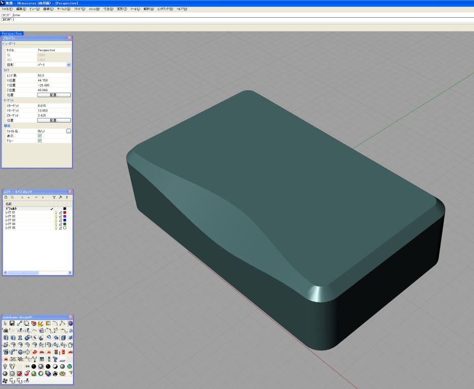The image size is (474, 389).
Task: Click the wallpaper file browse button
Action: (x=69, y=131)
